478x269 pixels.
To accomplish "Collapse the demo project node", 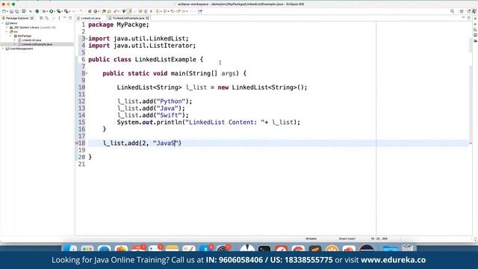I will 3,23.
